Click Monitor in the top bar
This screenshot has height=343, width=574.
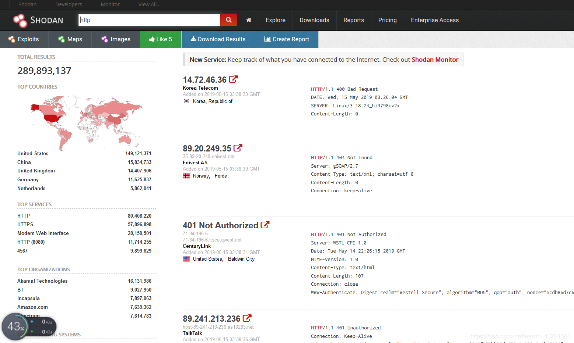(x=110, y=4)
